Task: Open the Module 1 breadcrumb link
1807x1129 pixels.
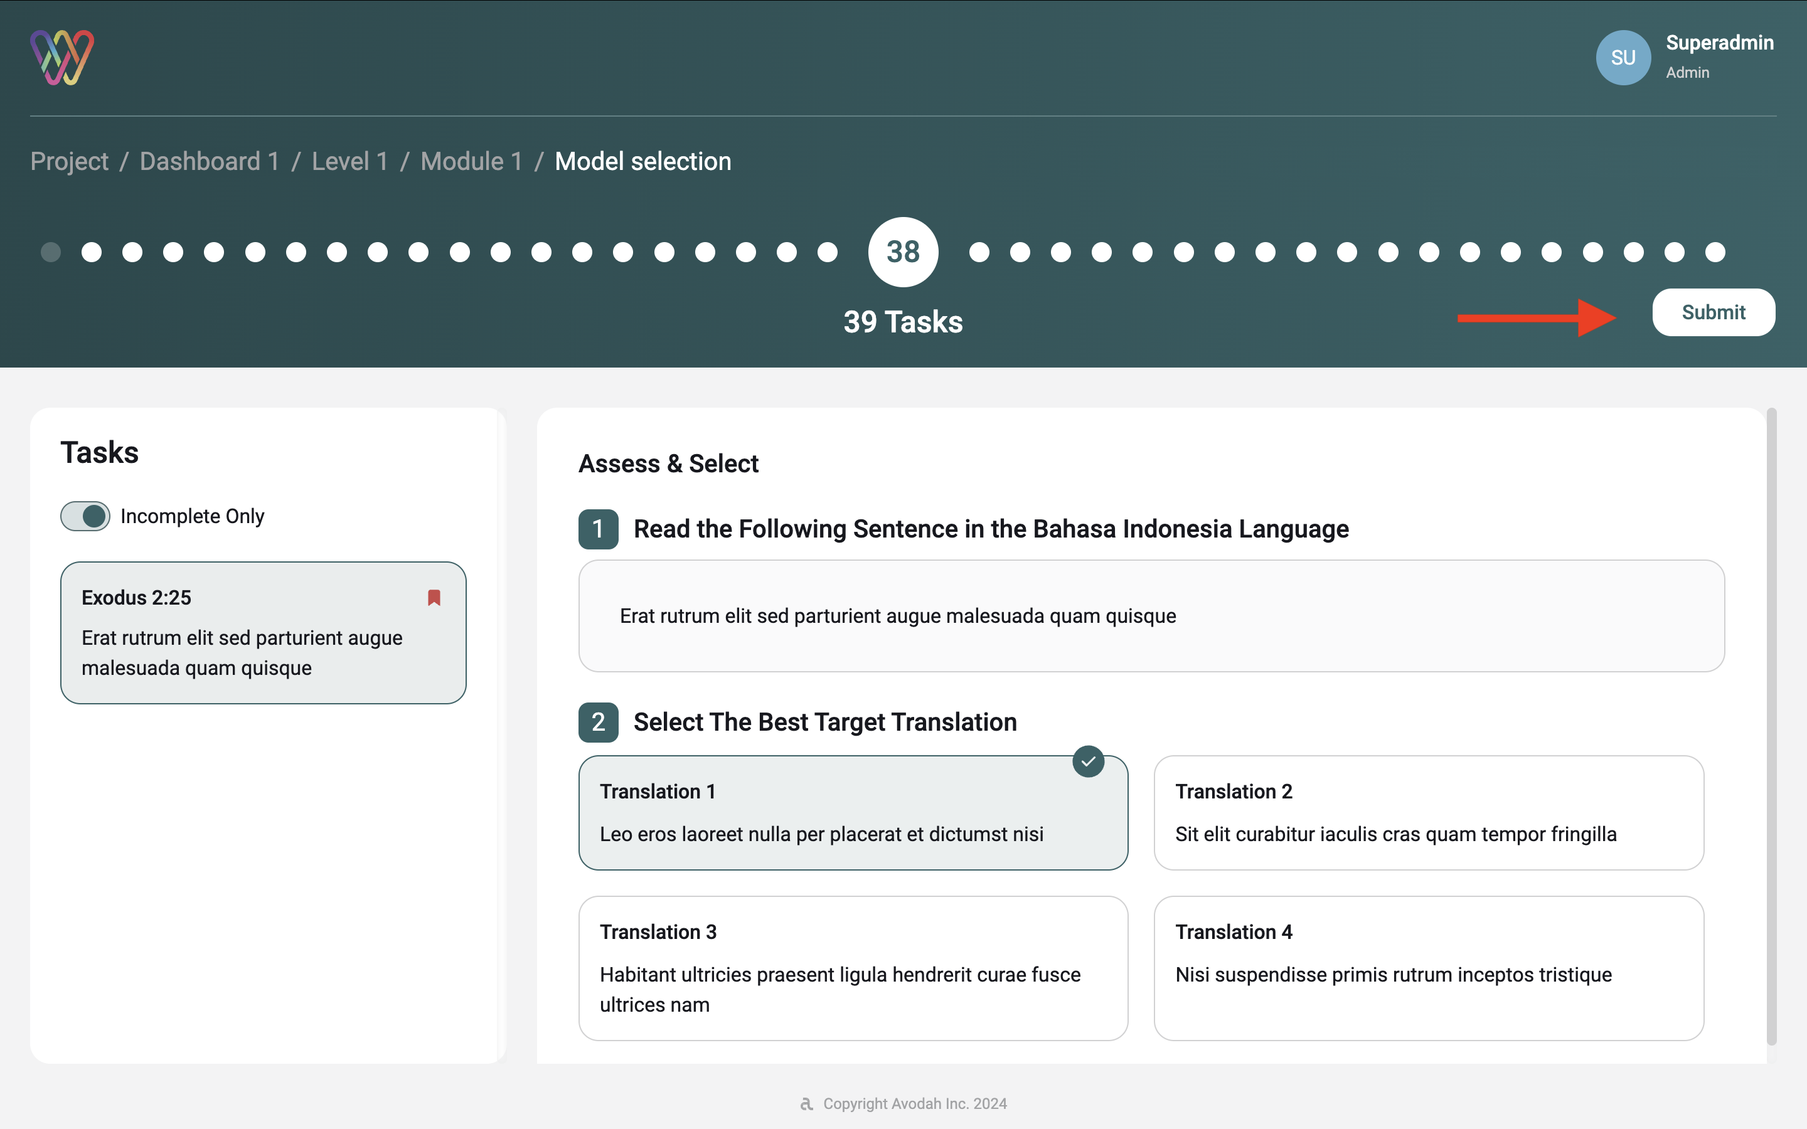Action: [471, 161]
